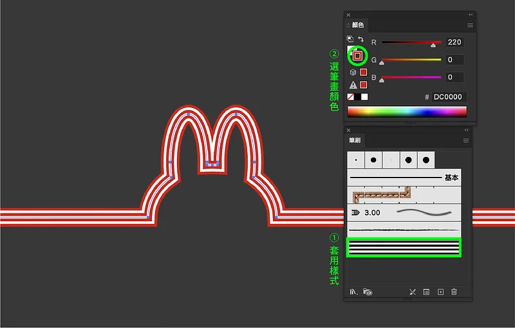Viewport: 515px width, 328px height.
Task: Select the web-safe red swatch beside cube
Action: click(363, 72)
